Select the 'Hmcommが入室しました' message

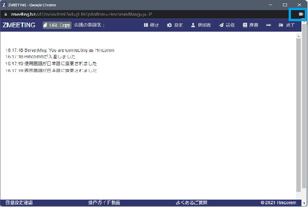click(x=40, y=57)
